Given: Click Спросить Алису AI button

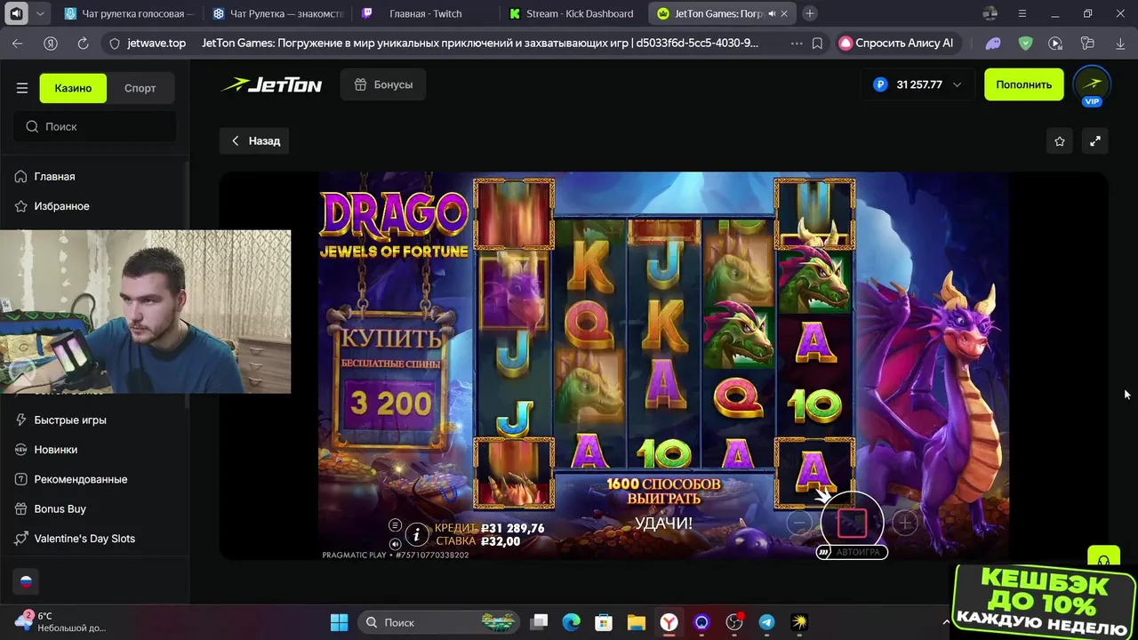Looking at the screenshot, I should 896,43.
